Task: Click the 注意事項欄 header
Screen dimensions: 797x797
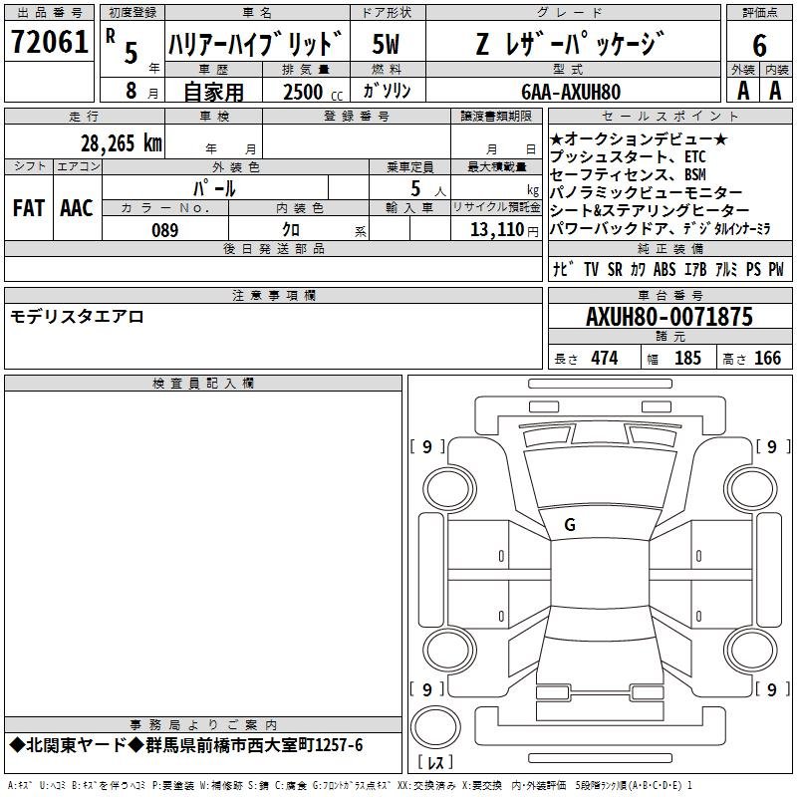Action: pyautogui.click(x=273, y=295)
